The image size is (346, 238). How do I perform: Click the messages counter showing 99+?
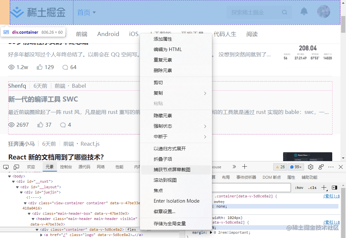point(296,167)
